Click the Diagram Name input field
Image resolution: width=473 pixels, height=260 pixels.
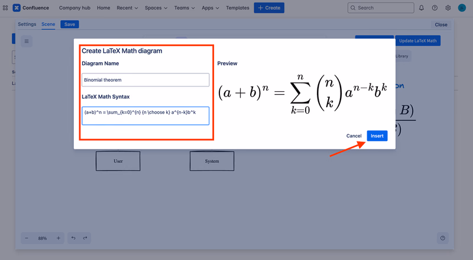point(145,80)
